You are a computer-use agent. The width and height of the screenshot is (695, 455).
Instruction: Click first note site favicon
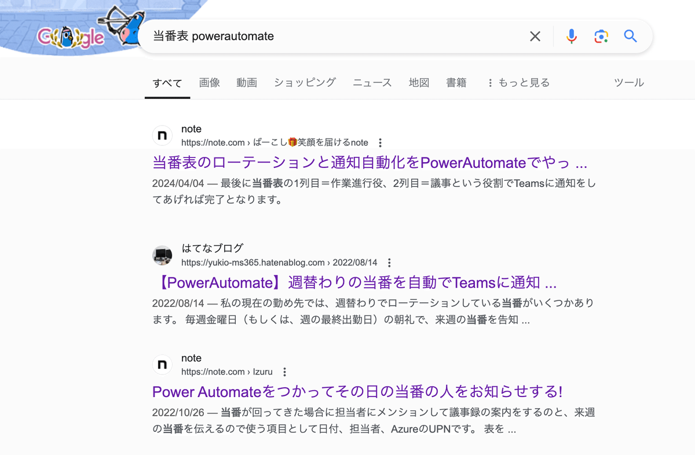[162, 135]
